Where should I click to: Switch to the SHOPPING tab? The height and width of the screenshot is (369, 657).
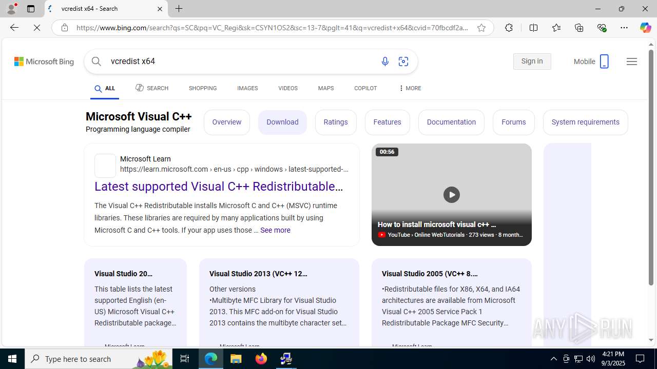click(x=203, y=88)
